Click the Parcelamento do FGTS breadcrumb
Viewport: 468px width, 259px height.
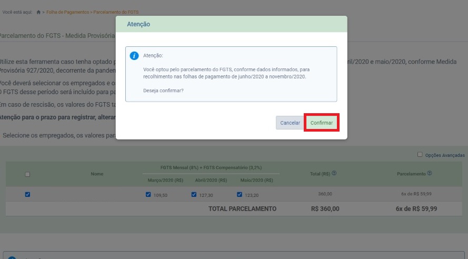click(x=116, y=12)
